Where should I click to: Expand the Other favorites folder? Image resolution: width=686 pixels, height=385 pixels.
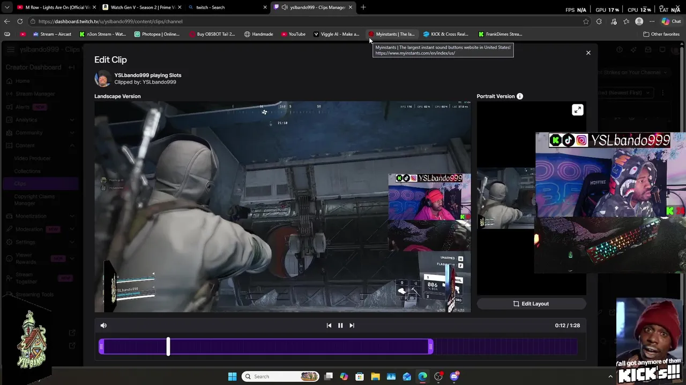[x=661, y=34]
